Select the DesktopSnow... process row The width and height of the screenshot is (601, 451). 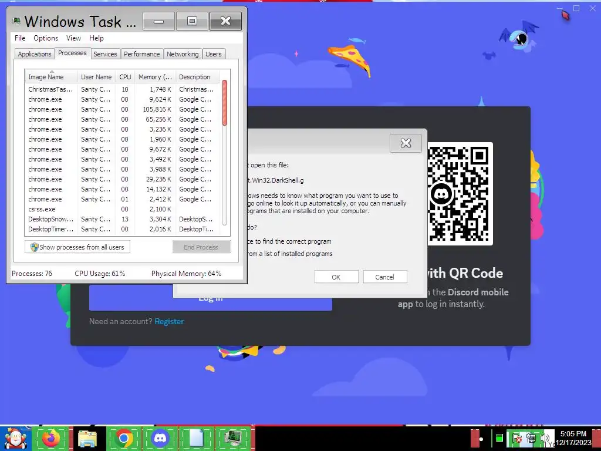[x=123, y=219]
